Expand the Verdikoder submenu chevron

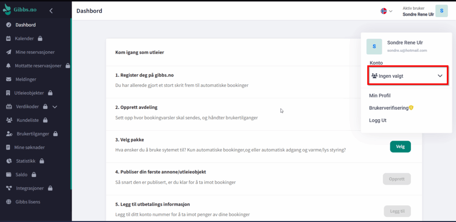[x=55, y=107]
